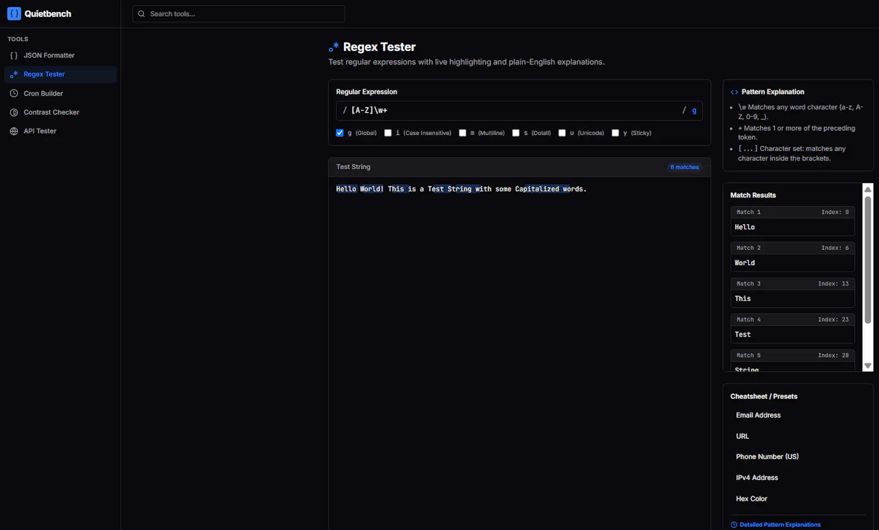Open Cron Builder tool
The width and height of the screenshot is (879, 530).
60,93
